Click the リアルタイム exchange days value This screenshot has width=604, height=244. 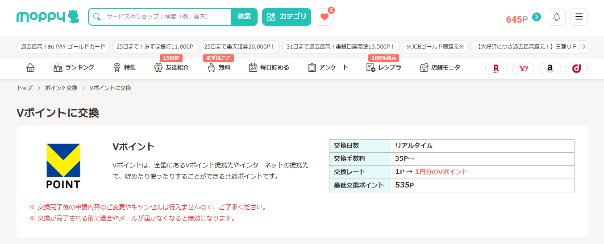414,146
